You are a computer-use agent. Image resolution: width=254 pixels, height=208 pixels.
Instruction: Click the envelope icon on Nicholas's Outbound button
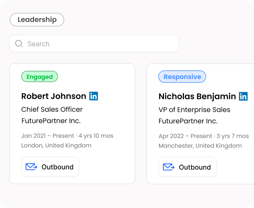(x=169, y=167)
